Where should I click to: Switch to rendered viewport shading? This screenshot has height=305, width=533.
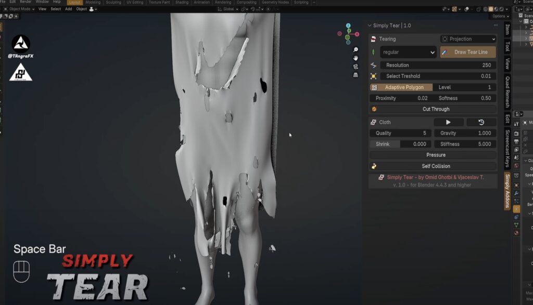(501, 9)
